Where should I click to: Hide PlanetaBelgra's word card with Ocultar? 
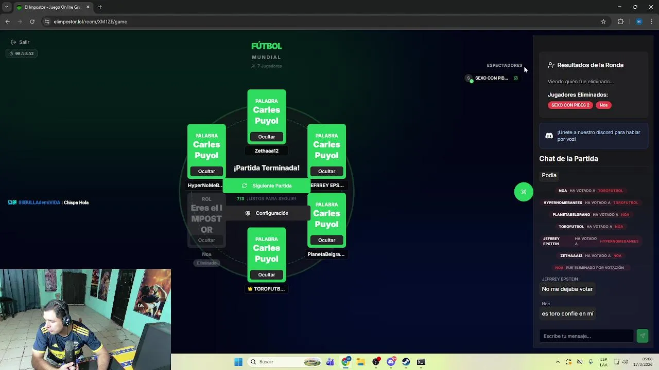(x=326, y=240)
